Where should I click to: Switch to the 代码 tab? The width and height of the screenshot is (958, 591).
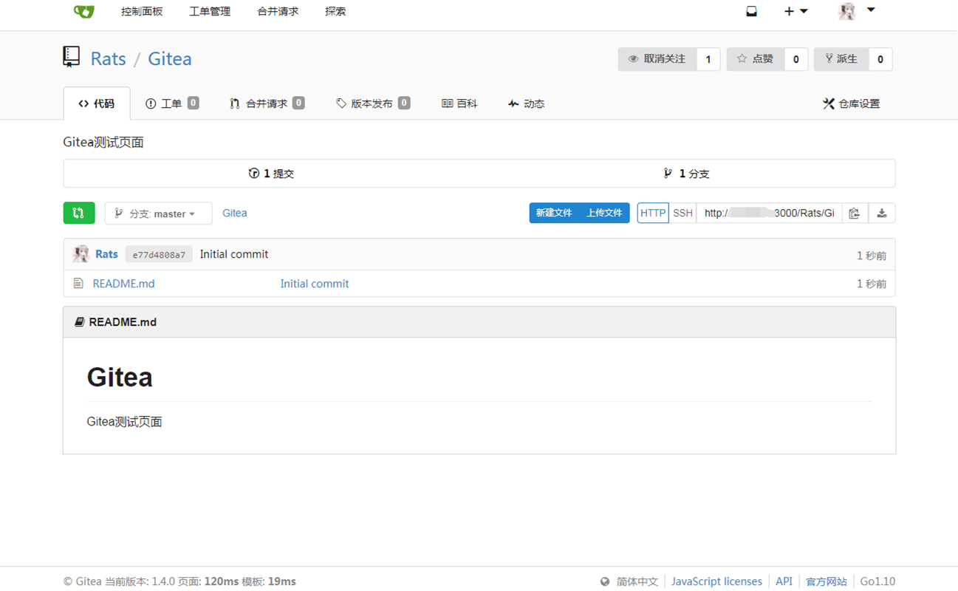pos(97,103)
